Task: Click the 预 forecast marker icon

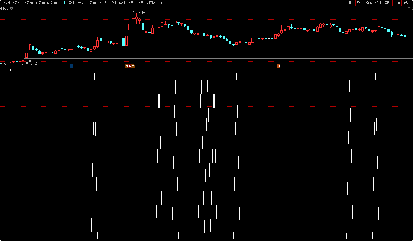Action: pos(278,66)
